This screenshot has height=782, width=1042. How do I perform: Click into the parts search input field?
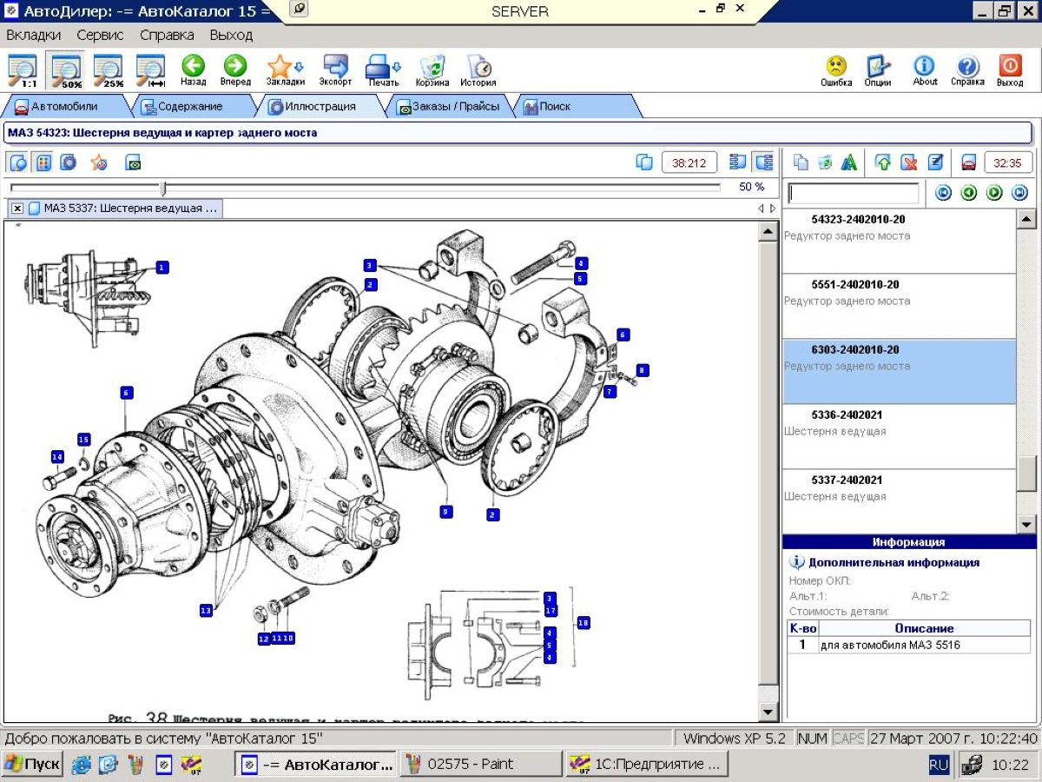click(x=853, y=193)
